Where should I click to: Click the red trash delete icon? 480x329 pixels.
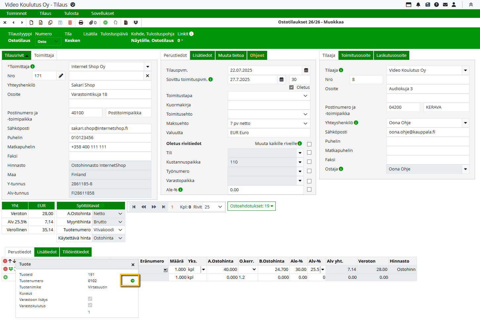[x=70, y=22]
